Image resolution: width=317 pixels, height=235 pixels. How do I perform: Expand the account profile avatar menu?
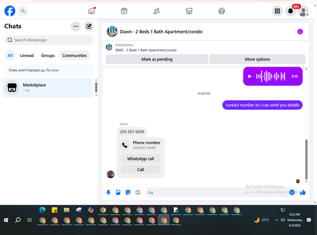[x=304, y=11]
